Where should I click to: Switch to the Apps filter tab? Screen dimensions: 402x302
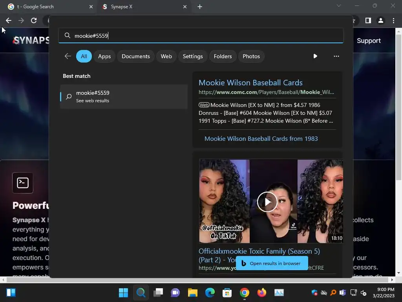[104, 56]
